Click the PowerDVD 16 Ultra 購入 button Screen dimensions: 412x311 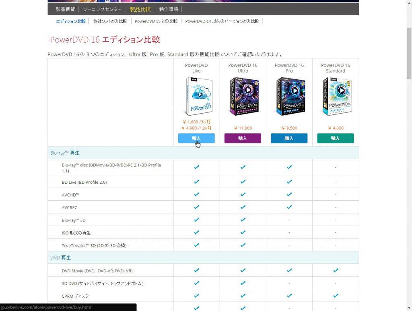click(243, 138)
